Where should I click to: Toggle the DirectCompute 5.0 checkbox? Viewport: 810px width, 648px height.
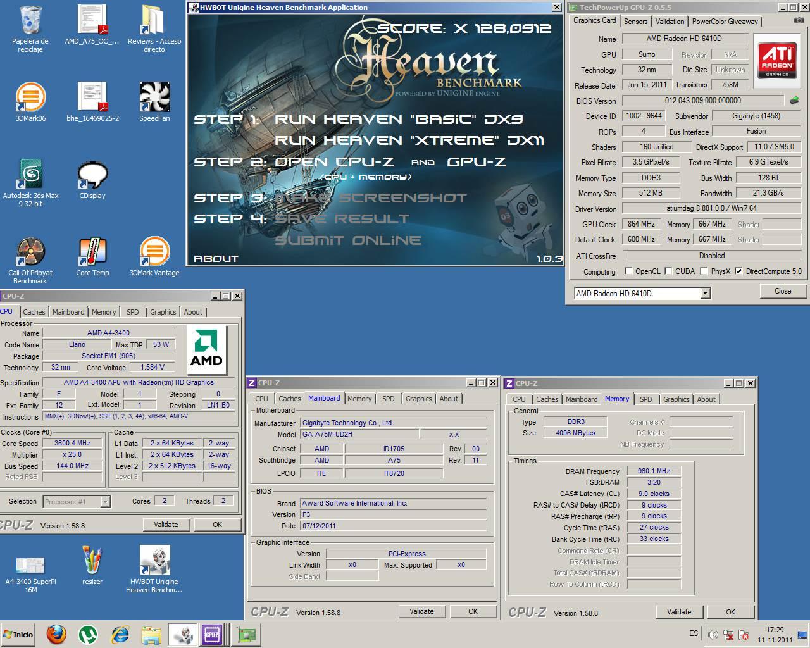click(x=738, y=271)
